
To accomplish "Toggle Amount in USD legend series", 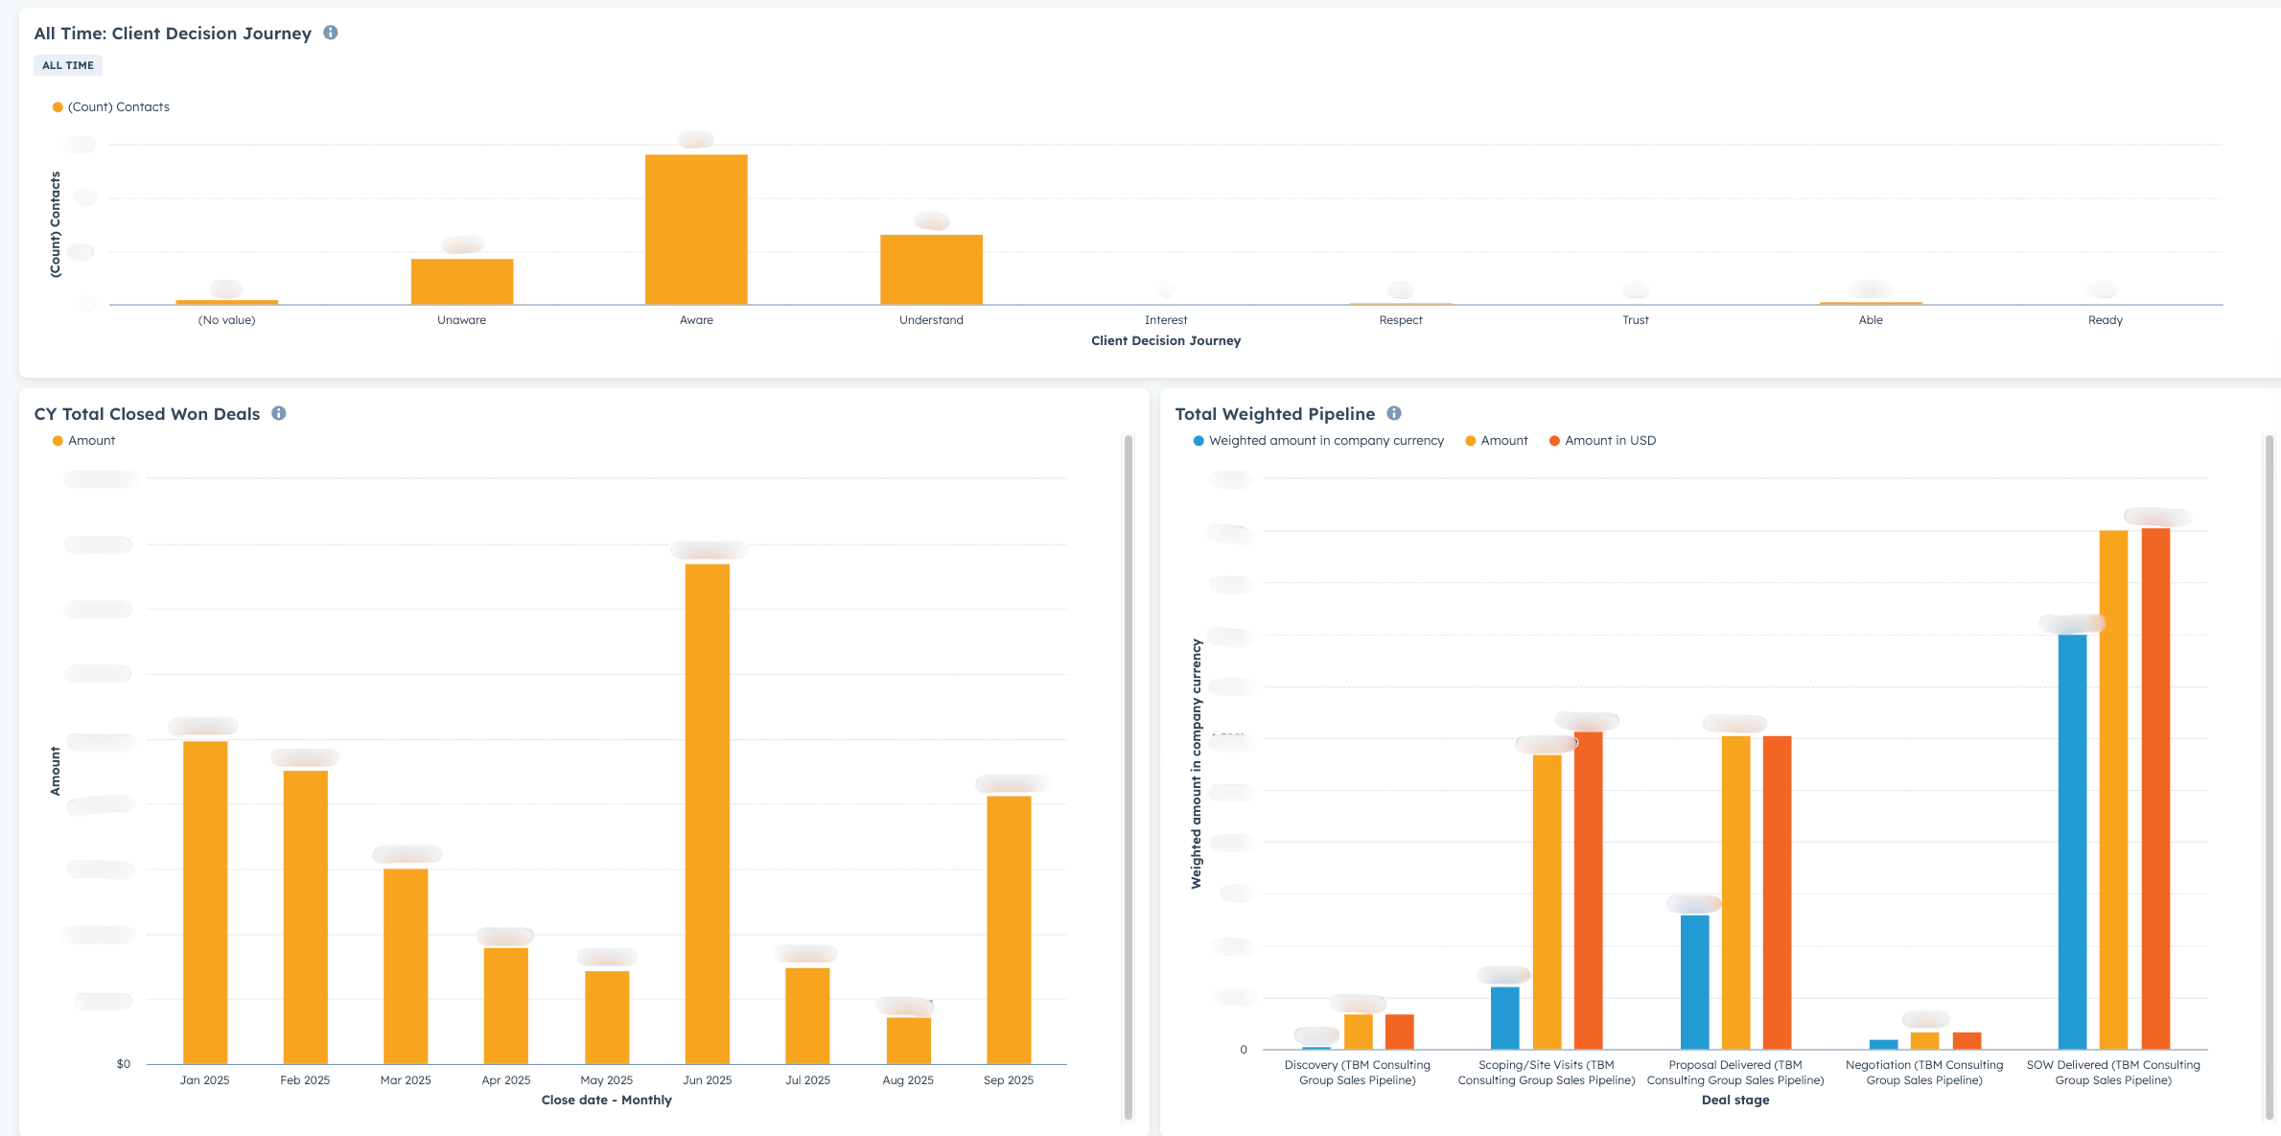I will [x=1602, y=441].
